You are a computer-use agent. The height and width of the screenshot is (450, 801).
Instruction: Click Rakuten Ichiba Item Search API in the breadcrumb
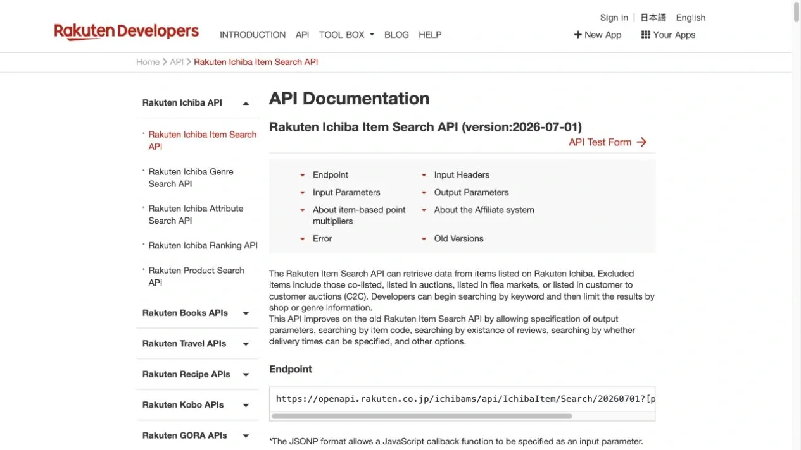click(256, 62)
